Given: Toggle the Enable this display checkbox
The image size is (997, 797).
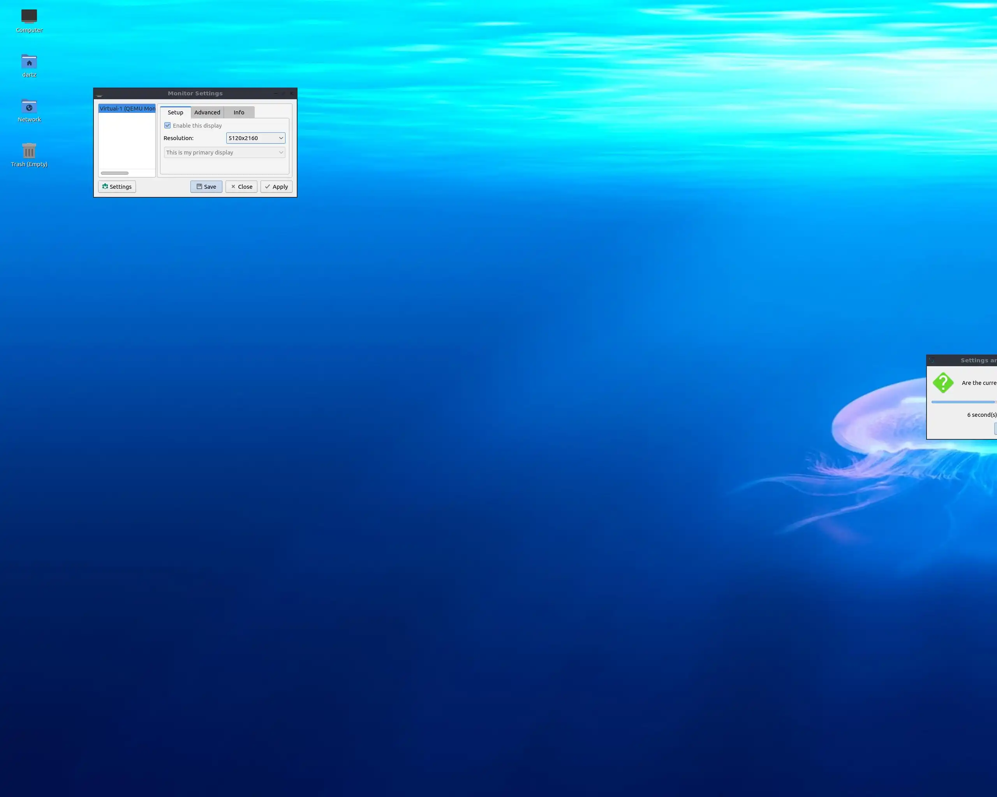Looking at the screenshot, I should tap(167, 126).
